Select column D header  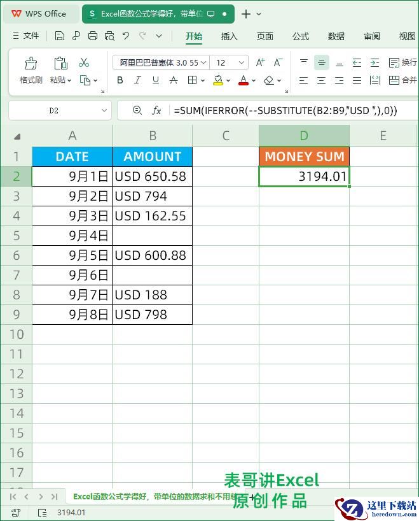pos(304,136)
